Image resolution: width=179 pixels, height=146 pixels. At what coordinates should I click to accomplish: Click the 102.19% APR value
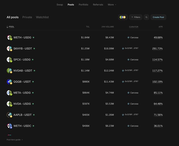click(x=157, y=82)
